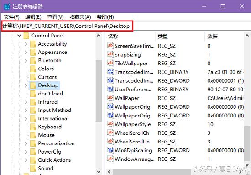Select the Infrared tree item
Image resolution: width=251 pixels, height=175 pixels.
(48, 102)
